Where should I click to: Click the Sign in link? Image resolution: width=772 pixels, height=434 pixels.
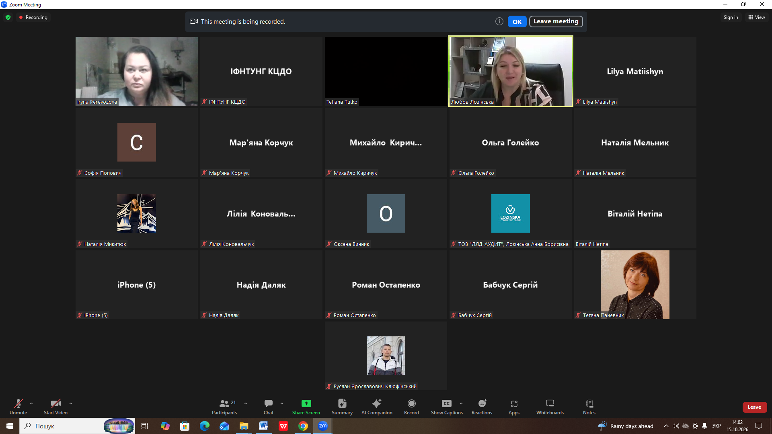point(731,17)
